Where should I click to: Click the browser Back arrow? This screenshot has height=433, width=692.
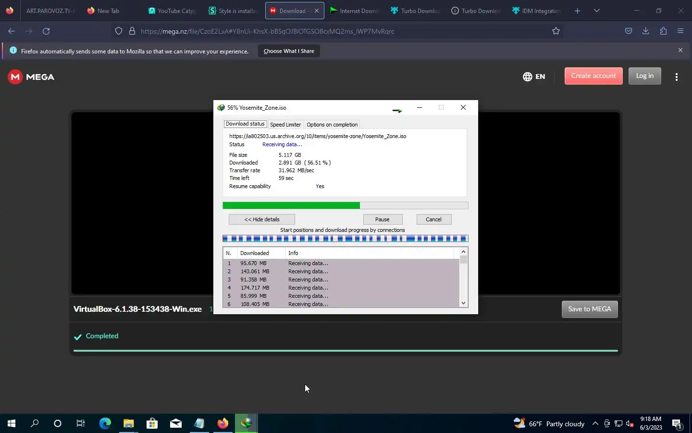[x=12, y=31]
